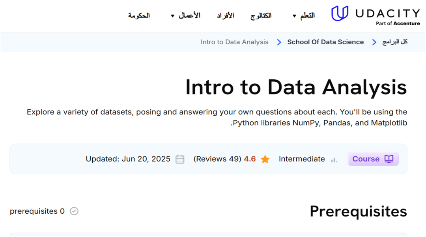The image size is (426, 237).
Task: Open كل البرامج breadcrumb link
Action: [395, 42]
